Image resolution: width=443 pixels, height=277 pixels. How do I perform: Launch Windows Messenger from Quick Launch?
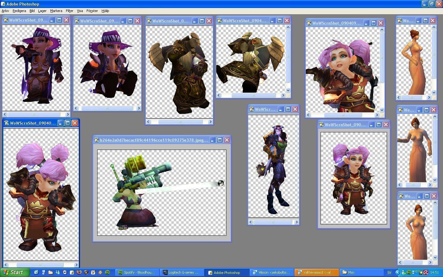58,272
